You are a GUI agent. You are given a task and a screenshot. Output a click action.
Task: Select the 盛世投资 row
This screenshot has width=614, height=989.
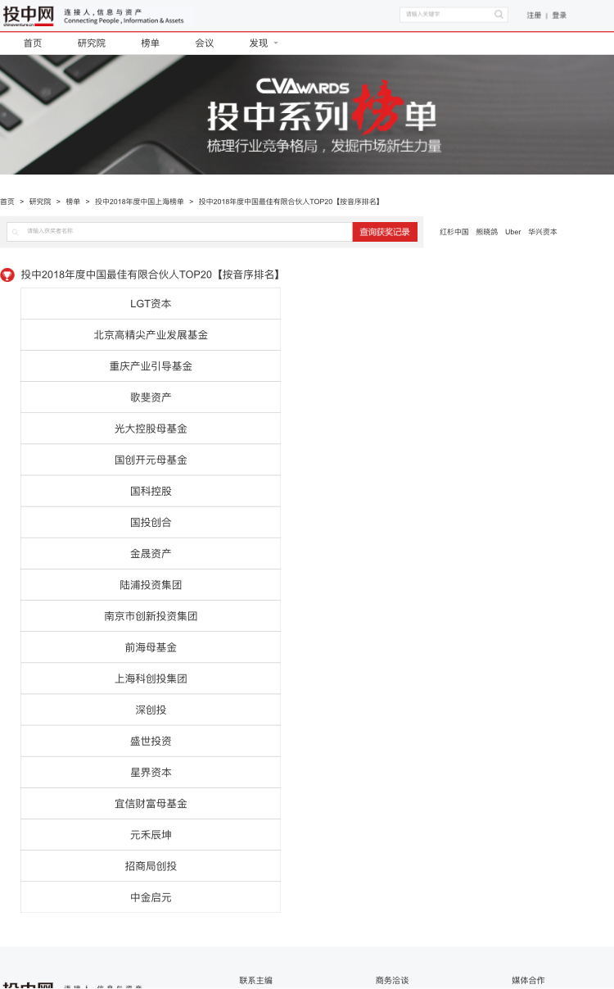click(151, 740)
